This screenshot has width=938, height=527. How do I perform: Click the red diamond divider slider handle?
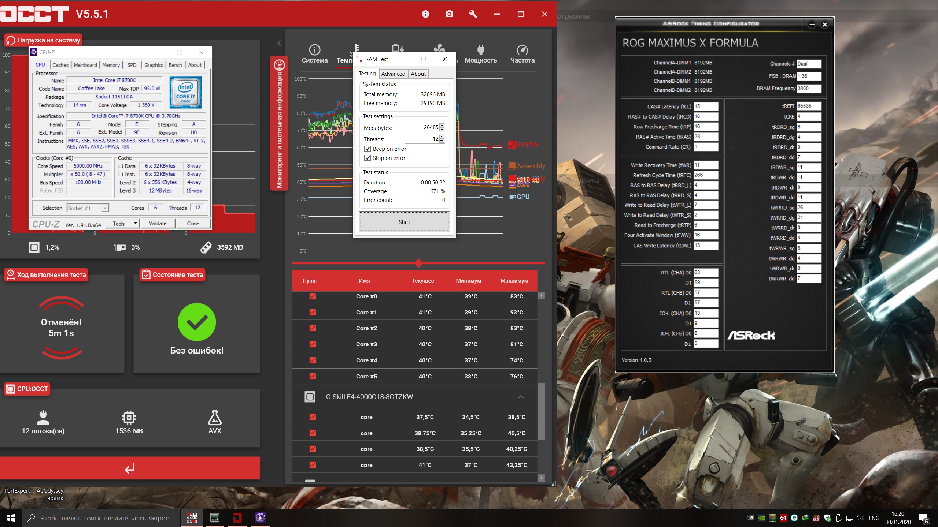coord(419,263)
